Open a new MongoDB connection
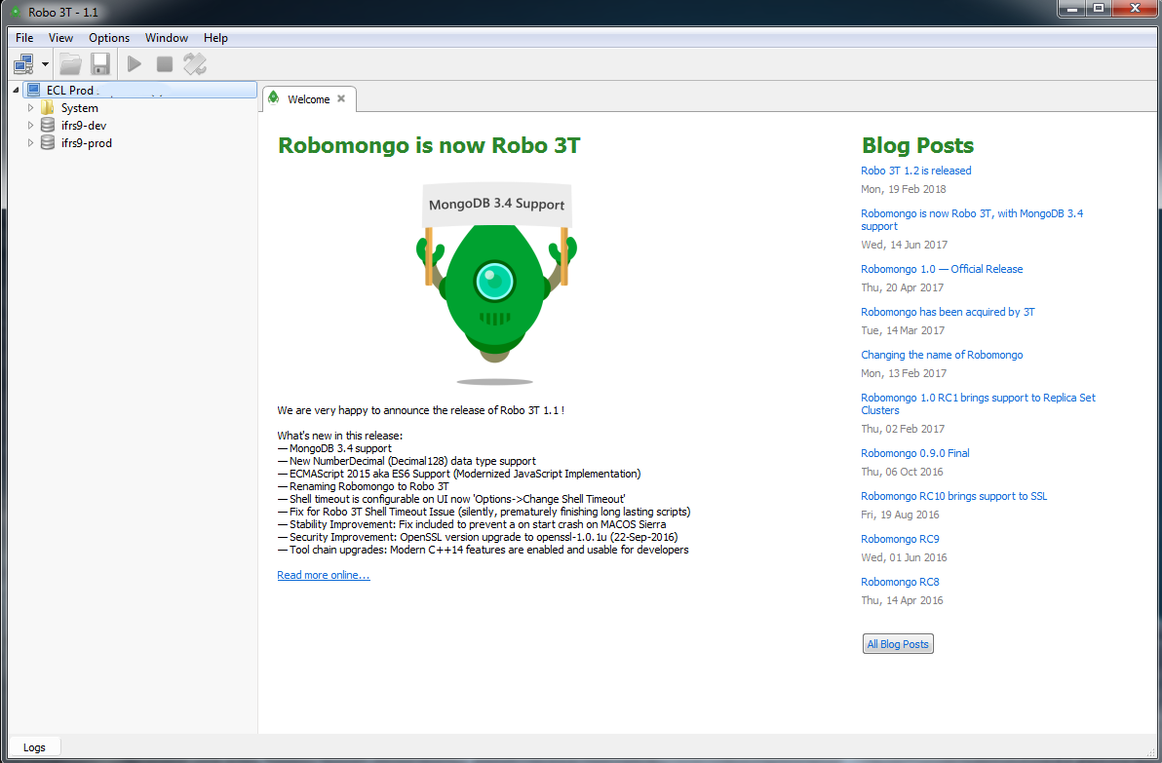 tap(21, 63)
